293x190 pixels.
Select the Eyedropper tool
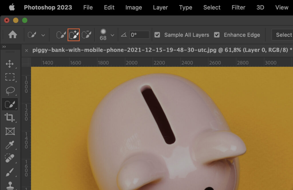[10, 145]
